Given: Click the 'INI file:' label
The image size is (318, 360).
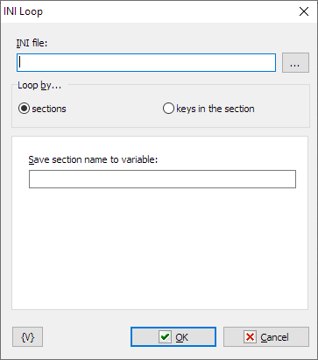Looking at the screenshot, I should pyautogui.click(x=32, y=43).
